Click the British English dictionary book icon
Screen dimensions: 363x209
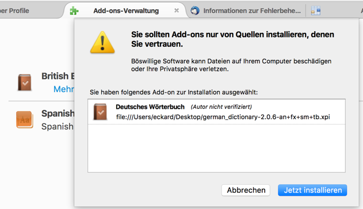pos(25,82)
